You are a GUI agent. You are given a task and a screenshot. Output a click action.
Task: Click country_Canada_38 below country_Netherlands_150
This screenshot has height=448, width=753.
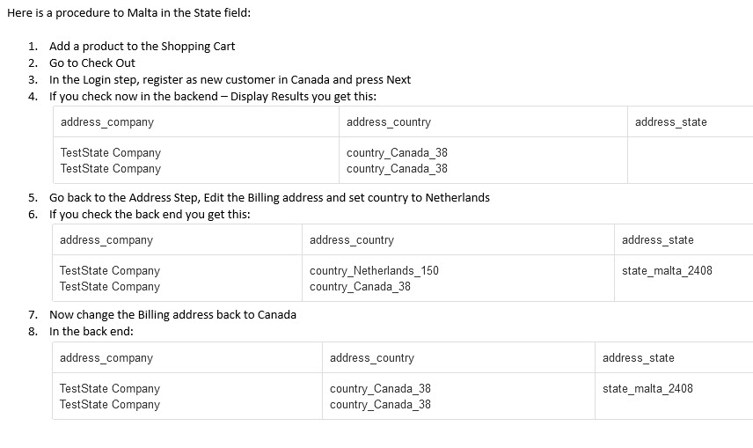[x=360, y=287]
